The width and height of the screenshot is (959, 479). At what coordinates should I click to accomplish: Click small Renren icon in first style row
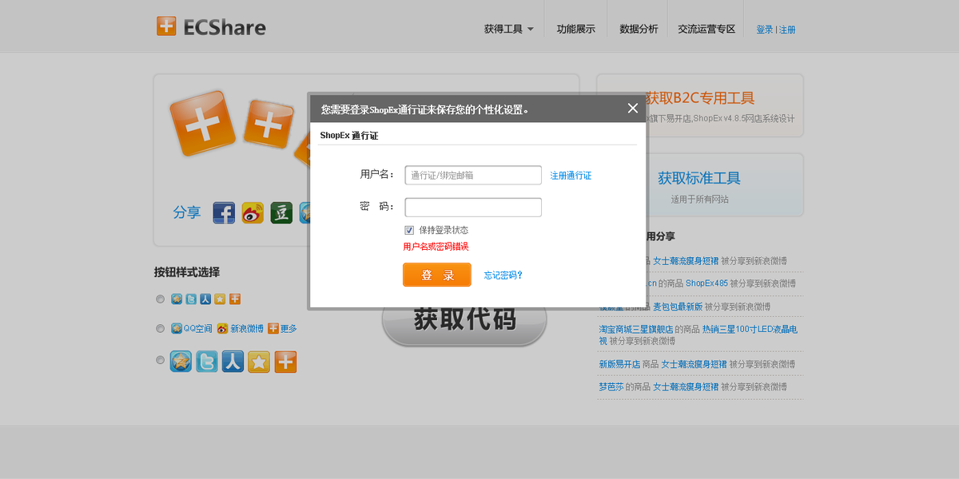click(x=205, y=299)
